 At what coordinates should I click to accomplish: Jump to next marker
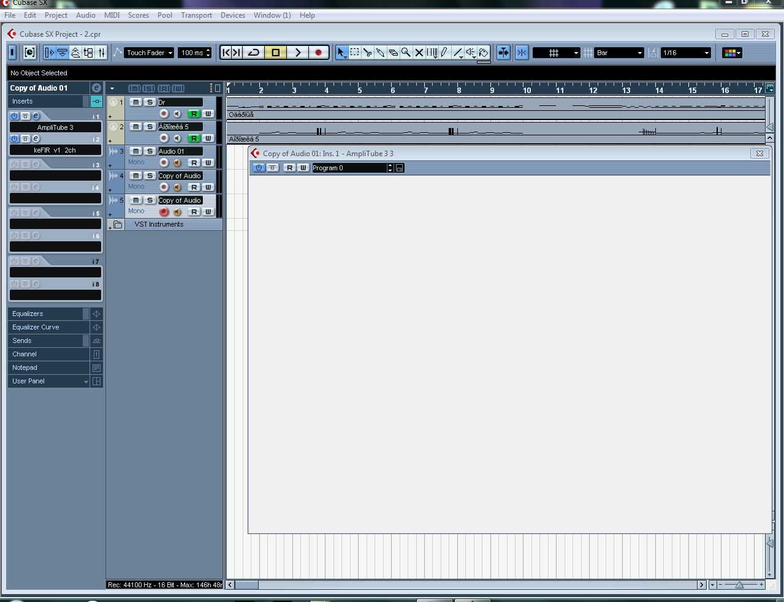coord(237,53)
